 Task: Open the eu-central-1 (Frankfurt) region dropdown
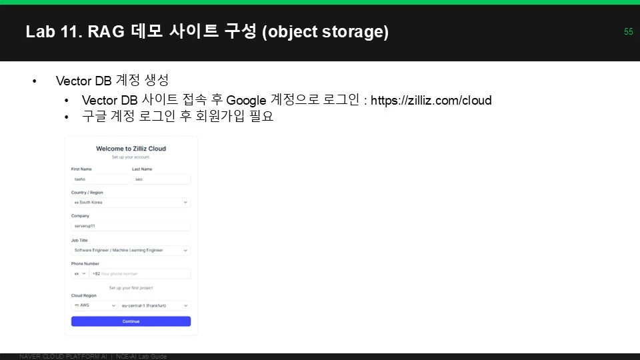tap(155, 305)
